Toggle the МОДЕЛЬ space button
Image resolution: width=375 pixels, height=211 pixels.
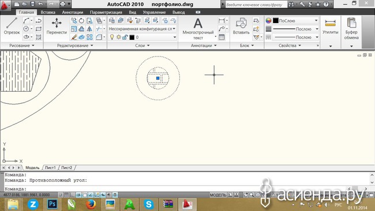(x=218, y=195)
